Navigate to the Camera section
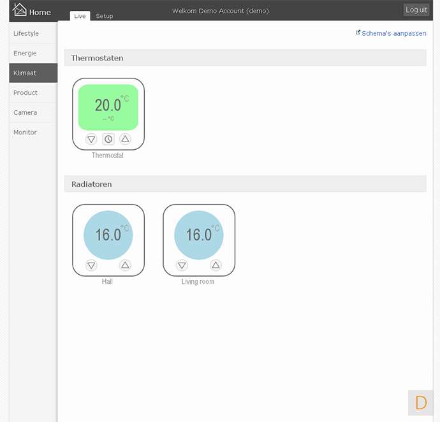440x422 pixels. point(25,112)
